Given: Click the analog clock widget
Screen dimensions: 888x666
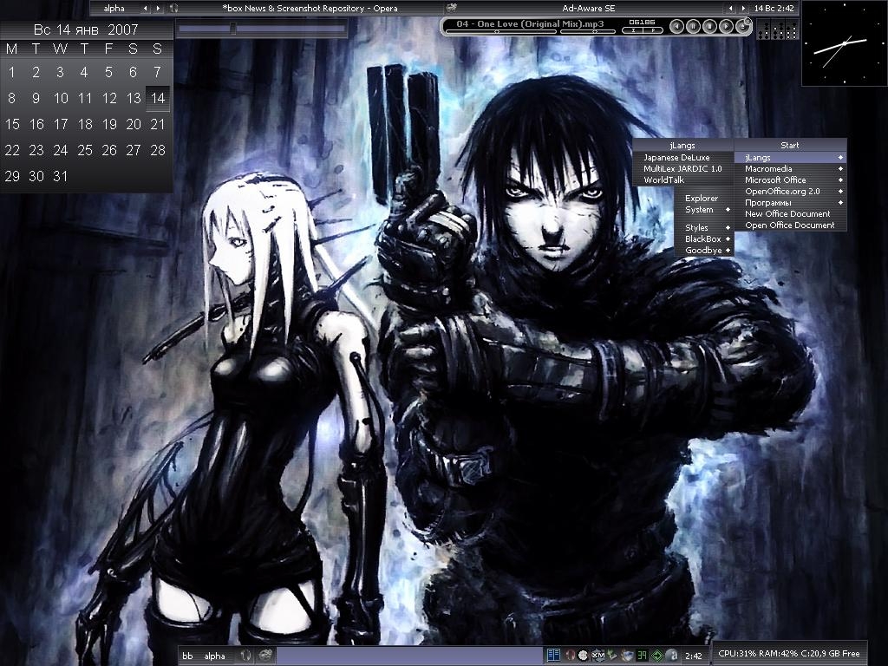Looking at the screenshot, I should [x=845, y=43].
